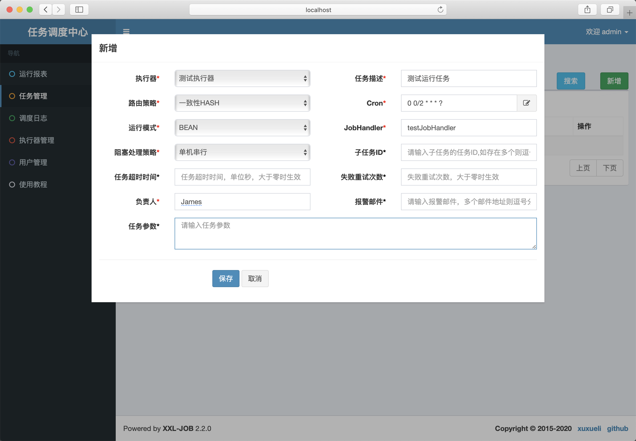Focus the 任务描述 input field
The width and height of the screenshot is (636, 441).
click(x=469, y=78)
